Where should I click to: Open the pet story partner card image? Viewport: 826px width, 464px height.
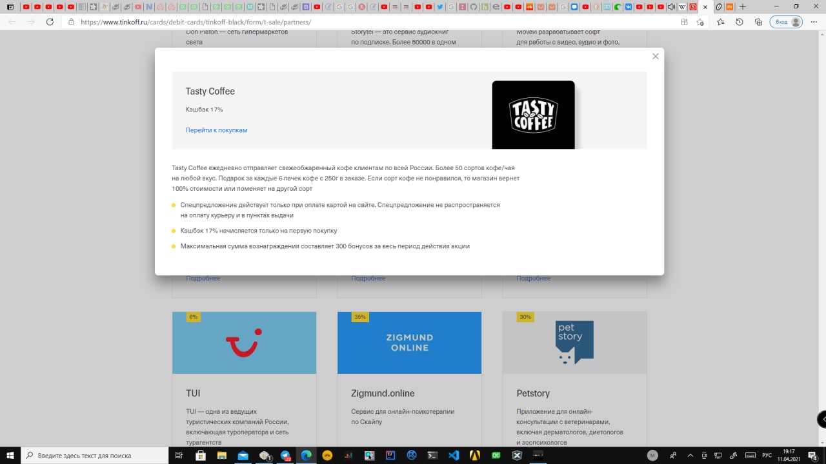click(x=574, y=343)
